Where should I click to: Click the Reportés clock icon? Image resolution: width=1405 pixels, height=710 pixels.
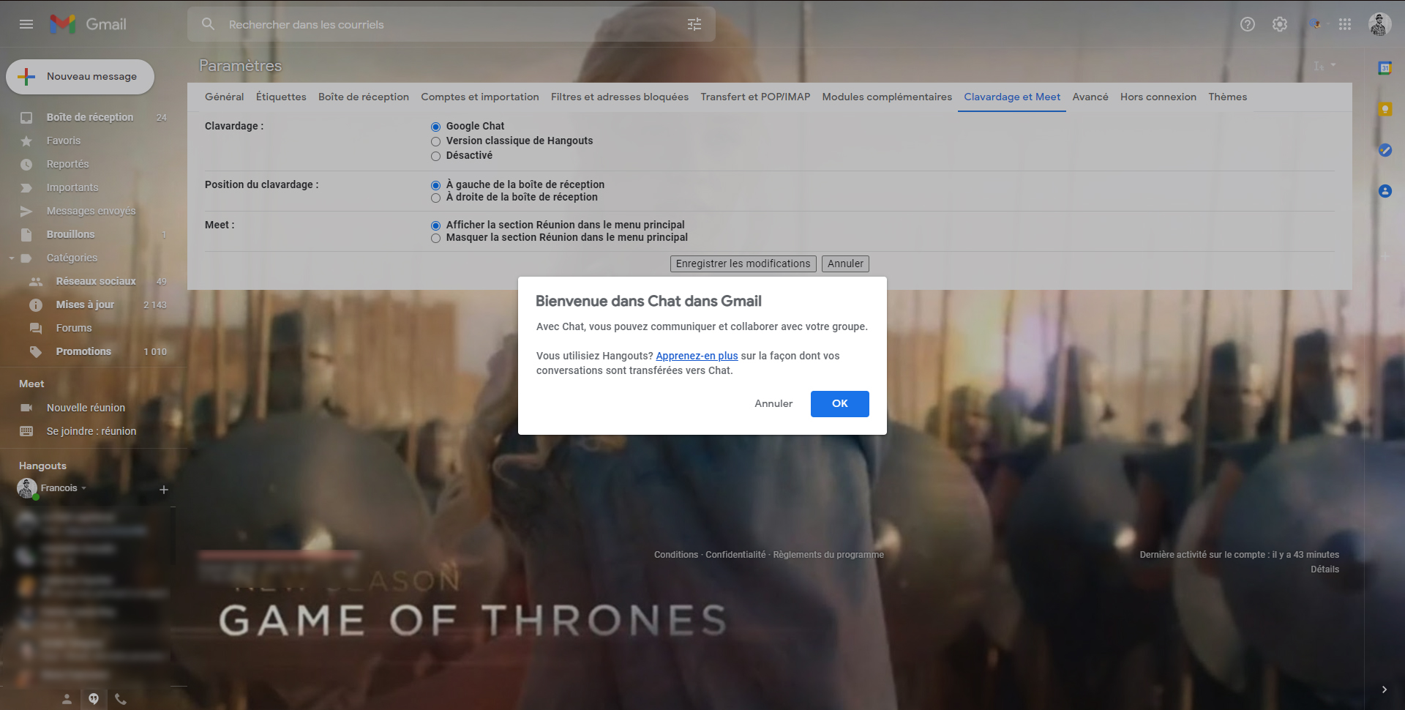26,164
